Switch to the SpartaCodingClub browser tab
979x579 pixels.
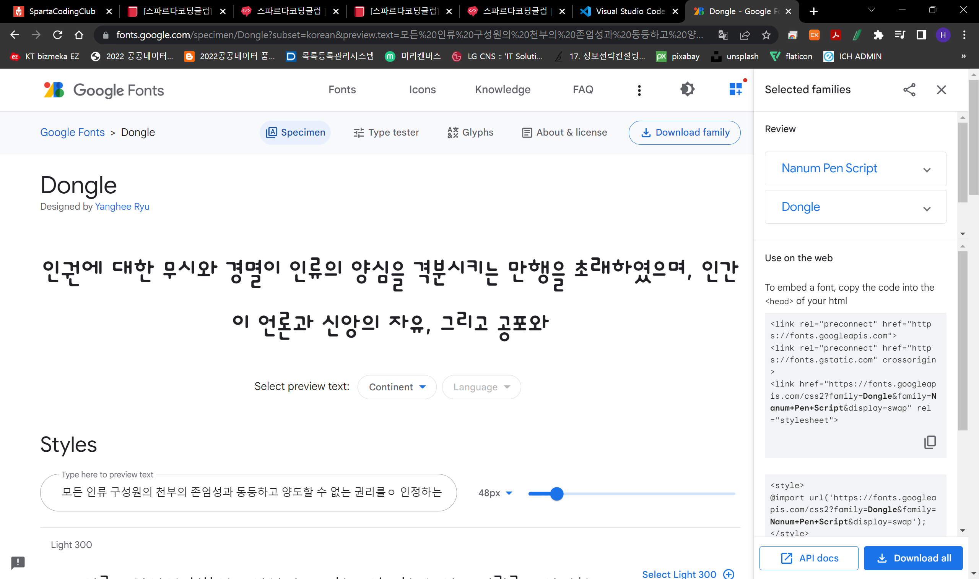62,11
